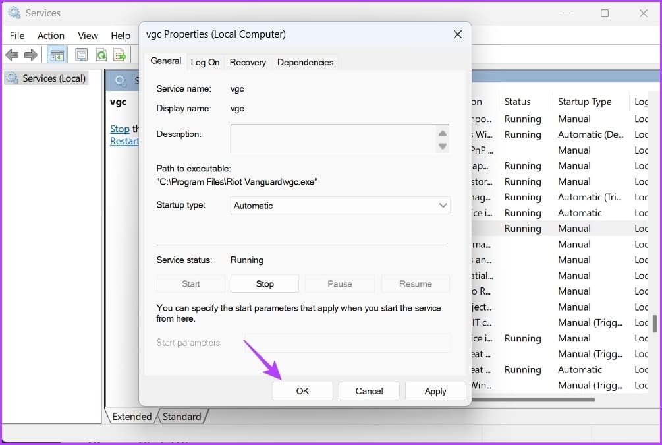Click the Forward arrow in Services toolbar
This screenshot has width=662, height=445.
[31, 55]
